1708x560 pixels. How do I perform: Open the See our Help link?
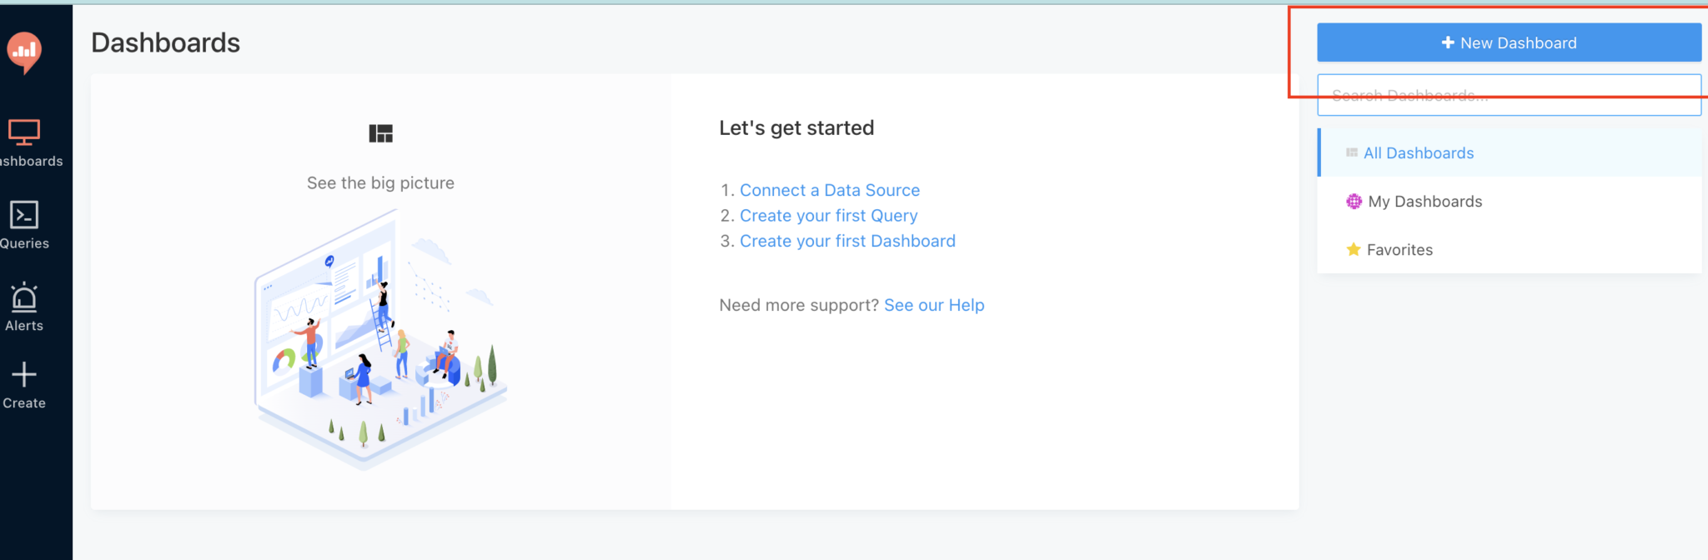tap(934, 305)
